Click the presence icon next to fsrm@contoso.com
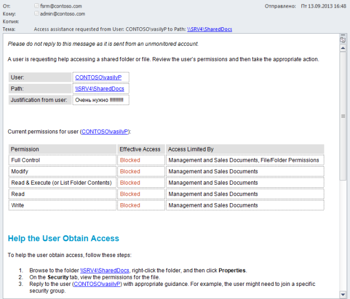 [x=37, y=6]
